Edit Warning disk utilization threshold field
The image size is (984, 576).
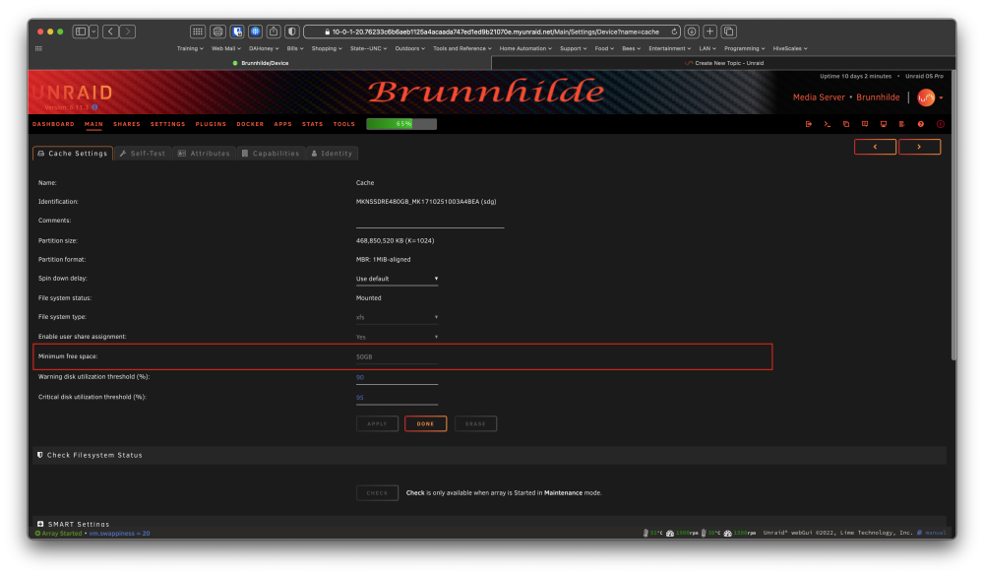tap(397, 377)
